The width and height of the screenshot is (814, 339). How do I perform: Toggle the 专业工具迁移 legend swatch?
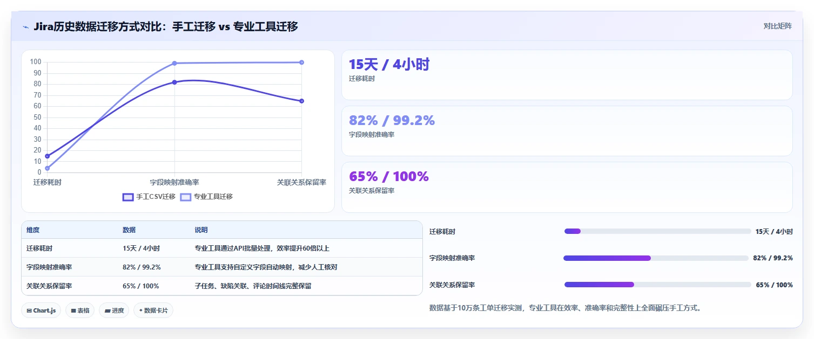coord(185,197)
